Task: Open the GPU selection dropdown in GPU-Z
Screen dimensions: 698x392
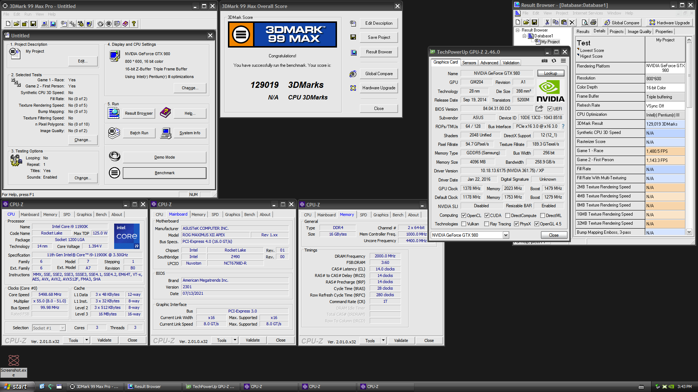Action: point(506,235)
